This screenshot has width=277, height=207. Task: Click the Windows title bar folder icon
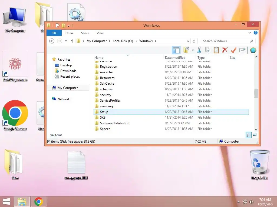pos(49,25)
